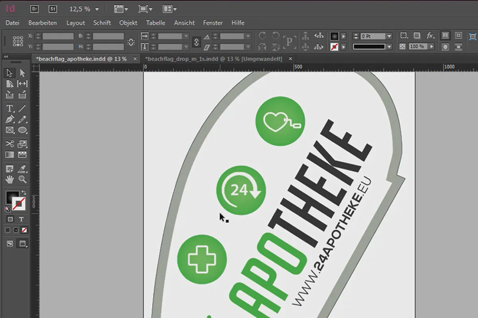Select the Zoom magnifier tool
Screen dimensions: 478x318
tap(22, 179)
